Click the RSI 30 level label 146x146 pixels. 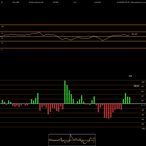point(2,43)
